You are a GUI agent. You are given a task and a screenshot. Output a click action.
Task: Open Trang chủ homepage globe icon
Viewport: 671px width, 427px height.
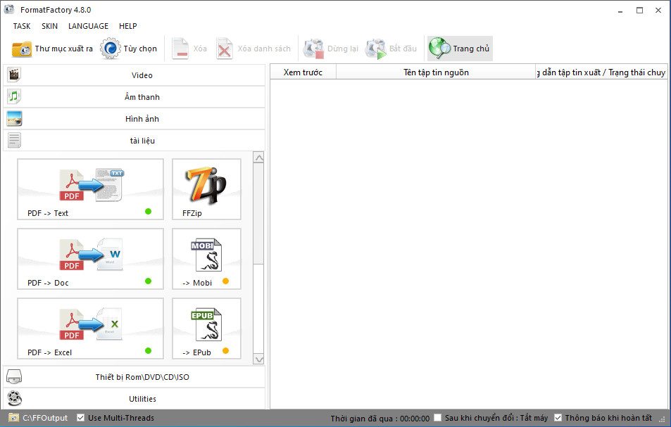pyautogui.click(x=439, y=49)
